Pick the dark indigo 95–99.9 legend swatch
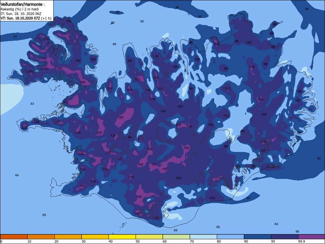The width and height of the screenshot is (325, 244). 285,237
